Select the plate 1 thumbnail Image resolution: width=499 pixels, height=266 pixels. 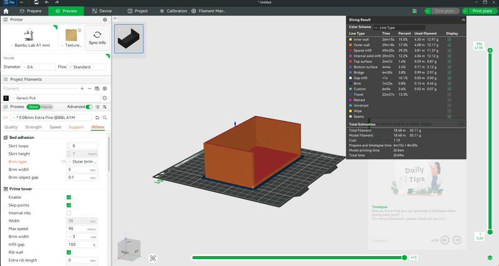coord(129,39)
